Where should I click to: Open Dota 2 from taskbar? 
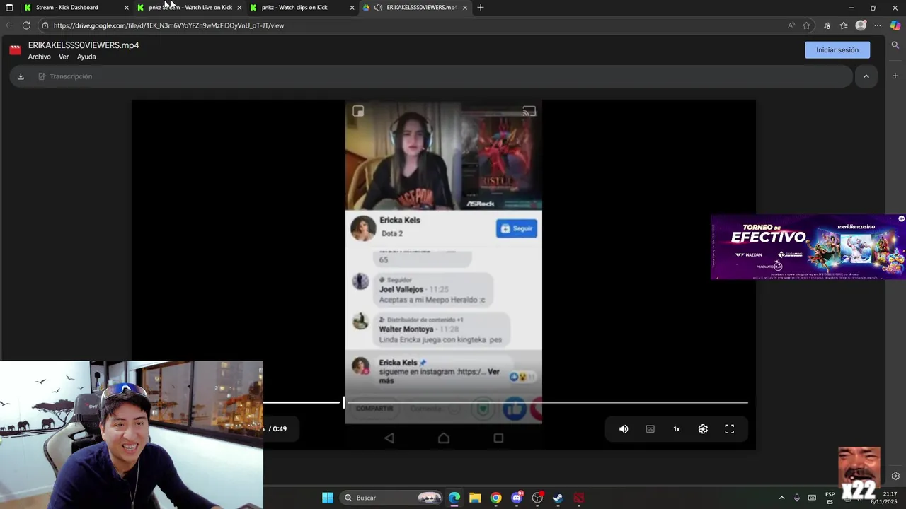579,498
